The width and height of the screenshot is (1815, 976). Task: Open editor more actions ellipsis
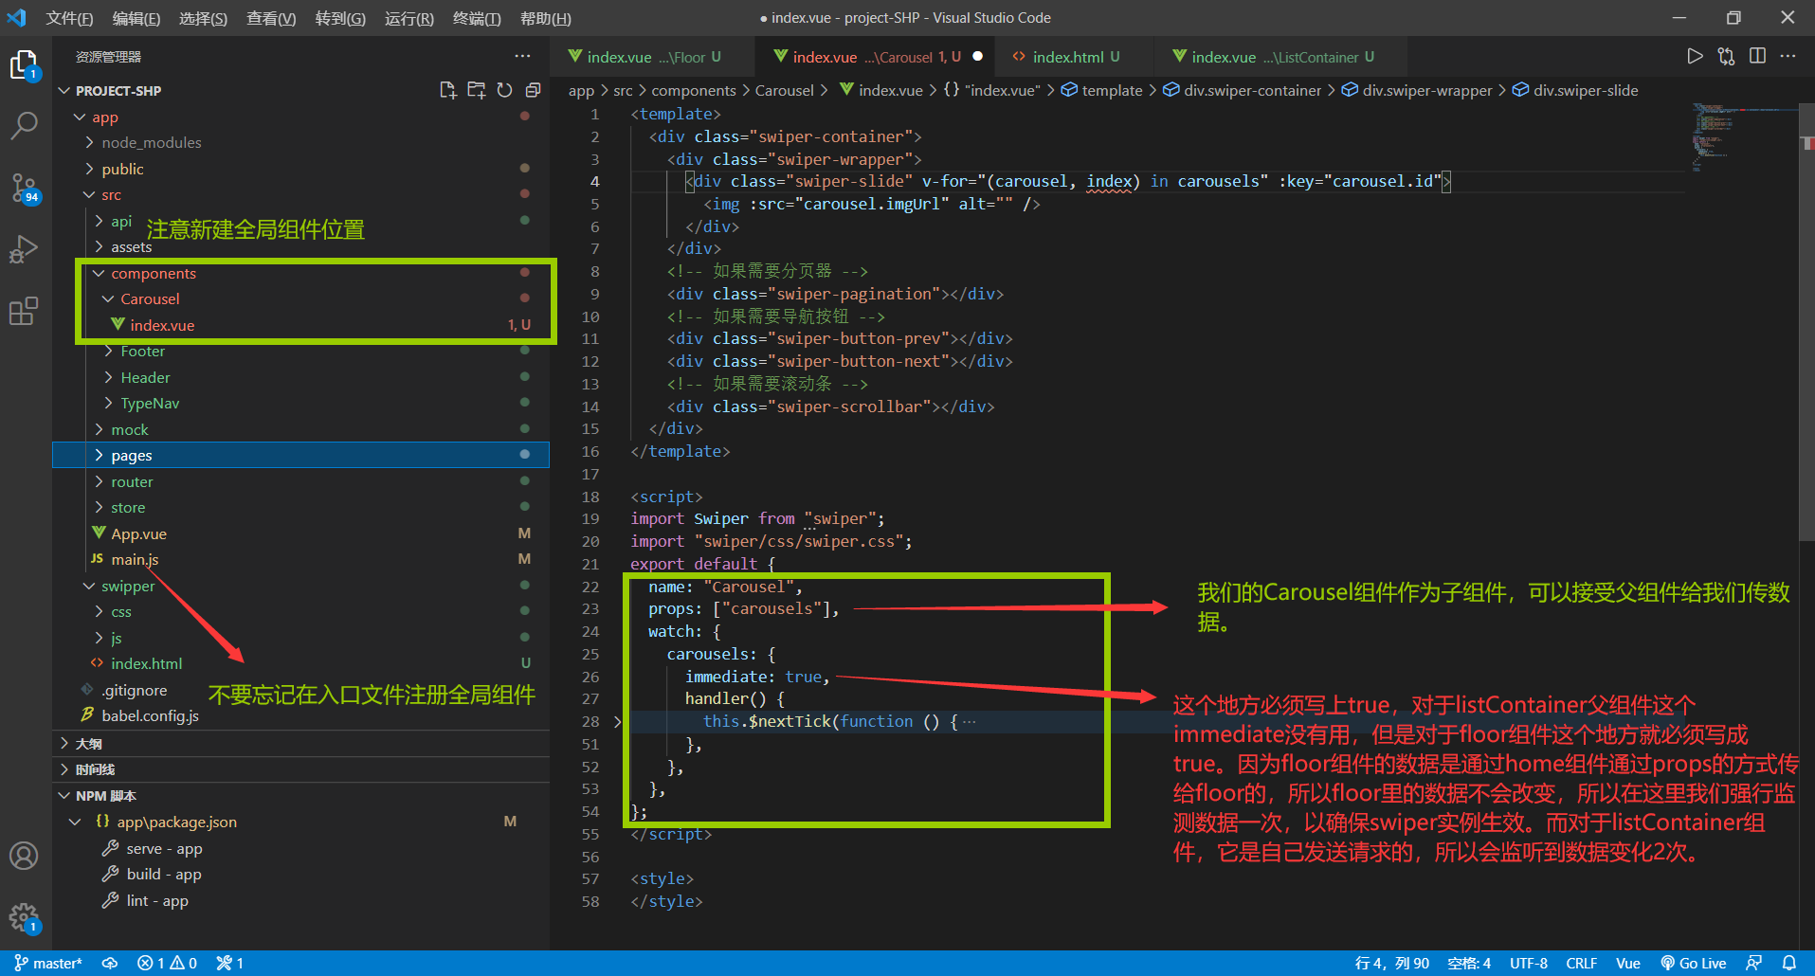click(1788, 57)
